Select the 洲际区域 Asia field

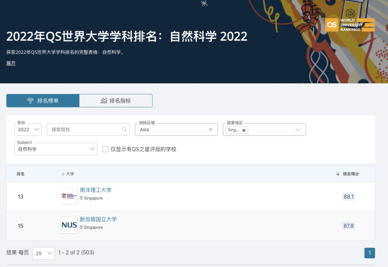pos(176,129)
